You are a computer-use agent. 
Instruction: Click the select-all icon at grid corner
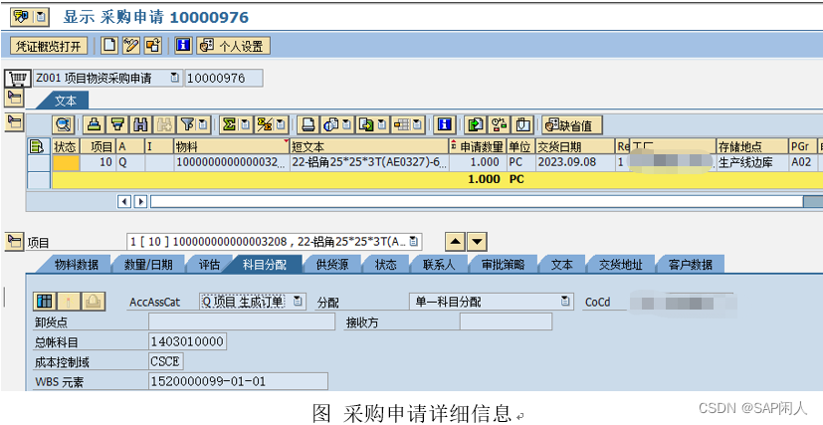click(37, 146)
